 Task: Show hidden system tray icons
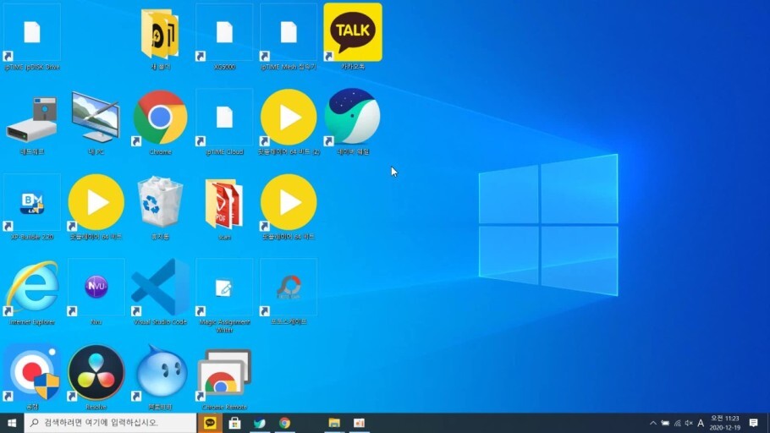pos(652,423)
